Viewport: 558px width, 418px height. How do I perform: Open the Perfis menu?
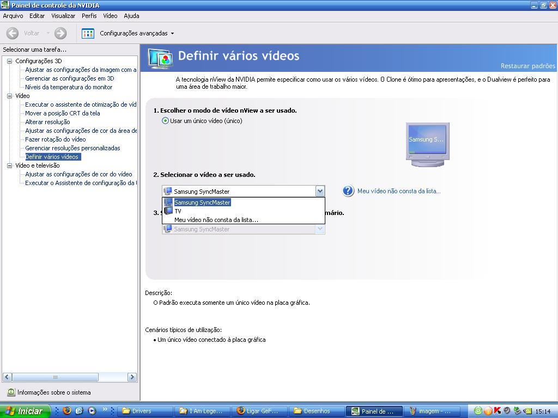[89, 16]
